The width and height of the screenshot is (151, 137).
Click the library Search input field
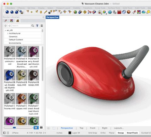(x=21, y=26)
